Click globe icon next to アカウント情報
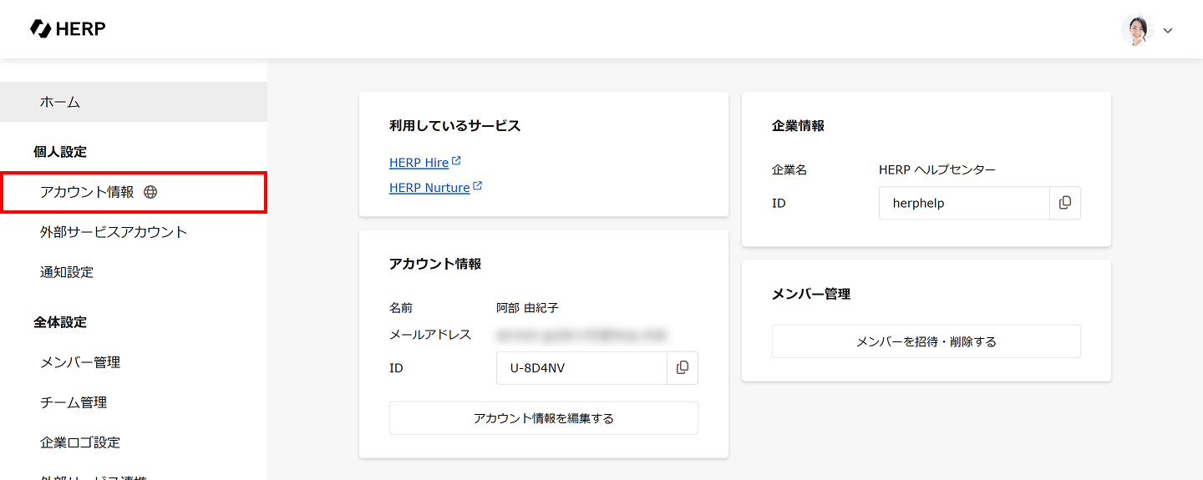This screenshot has width=1203, height=480. pos(150,192)
